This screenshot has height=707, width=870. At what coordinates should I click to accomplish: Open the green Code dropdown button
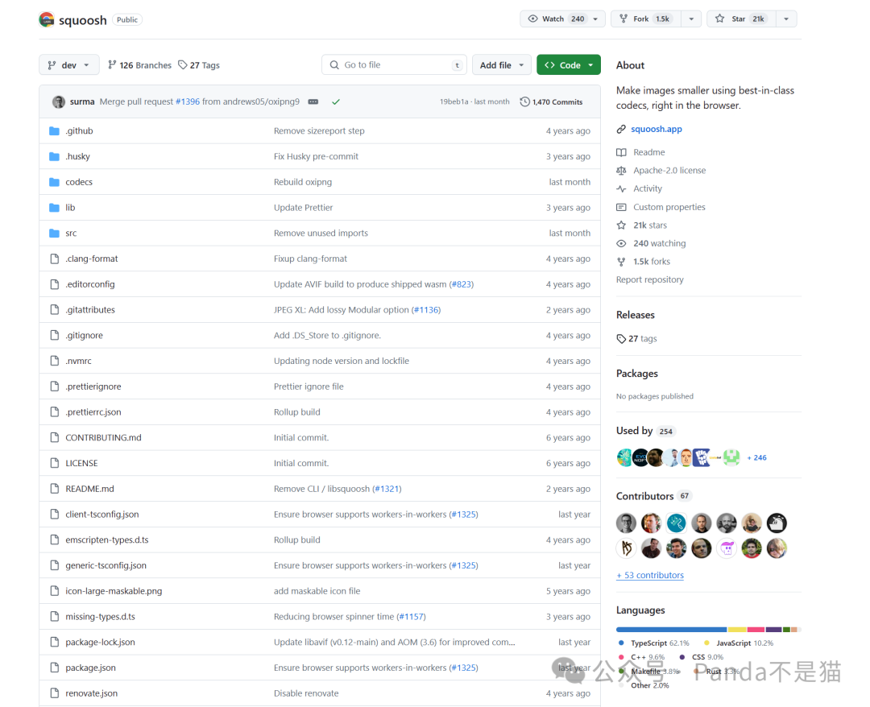click(569, 65)
